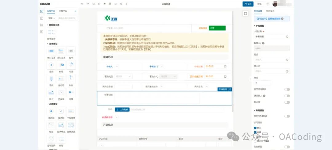Toggle the 语音输入 switch

(x=287, y=96)
